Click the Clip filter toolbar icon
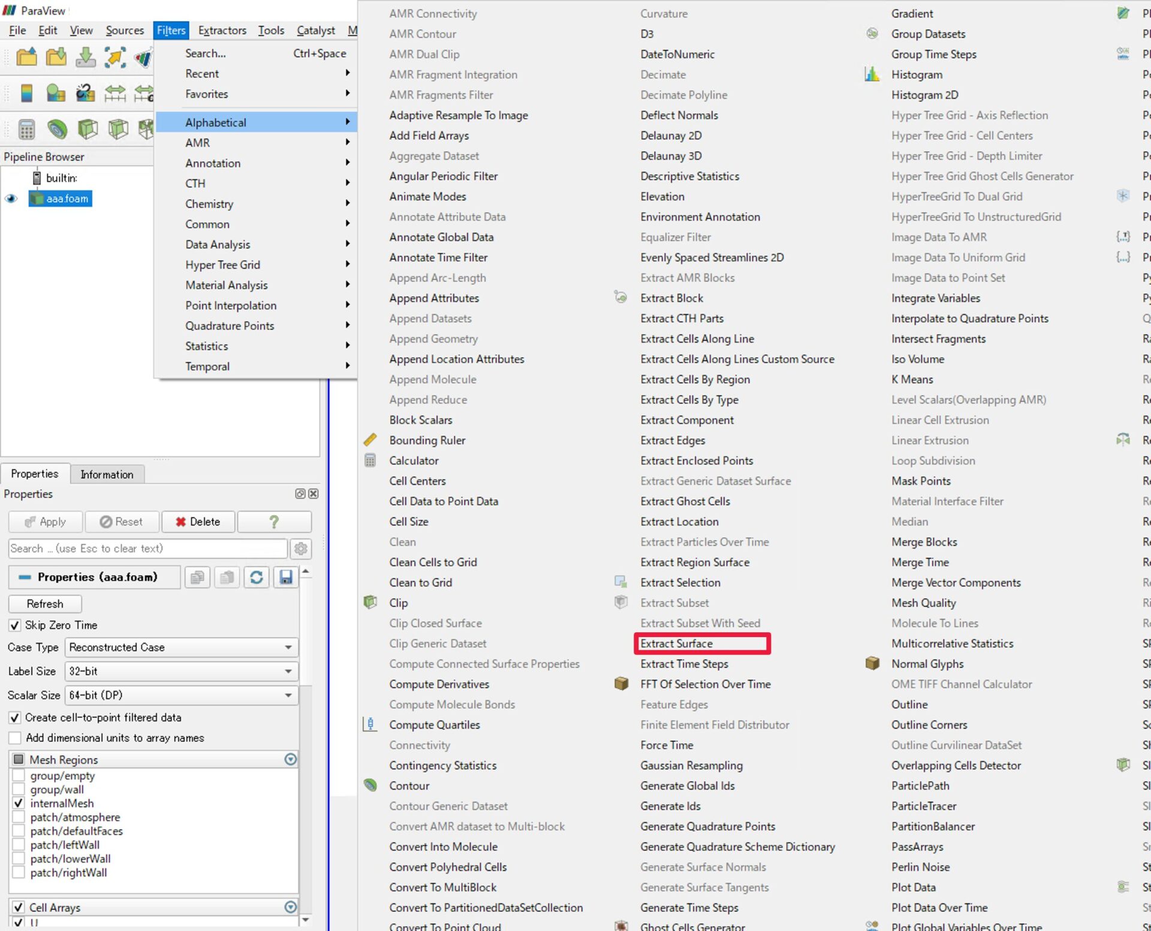 coord(88,129)
